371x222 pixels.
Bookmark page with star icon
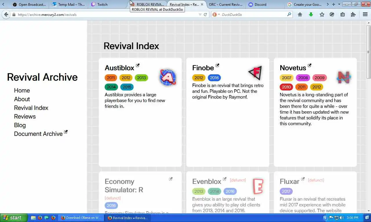322,14
